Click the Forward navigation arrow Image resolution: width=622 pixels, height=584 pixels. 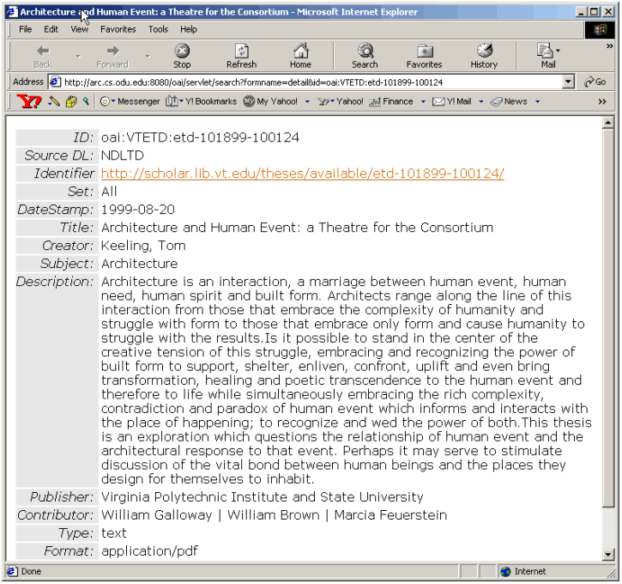click(112, 56)
